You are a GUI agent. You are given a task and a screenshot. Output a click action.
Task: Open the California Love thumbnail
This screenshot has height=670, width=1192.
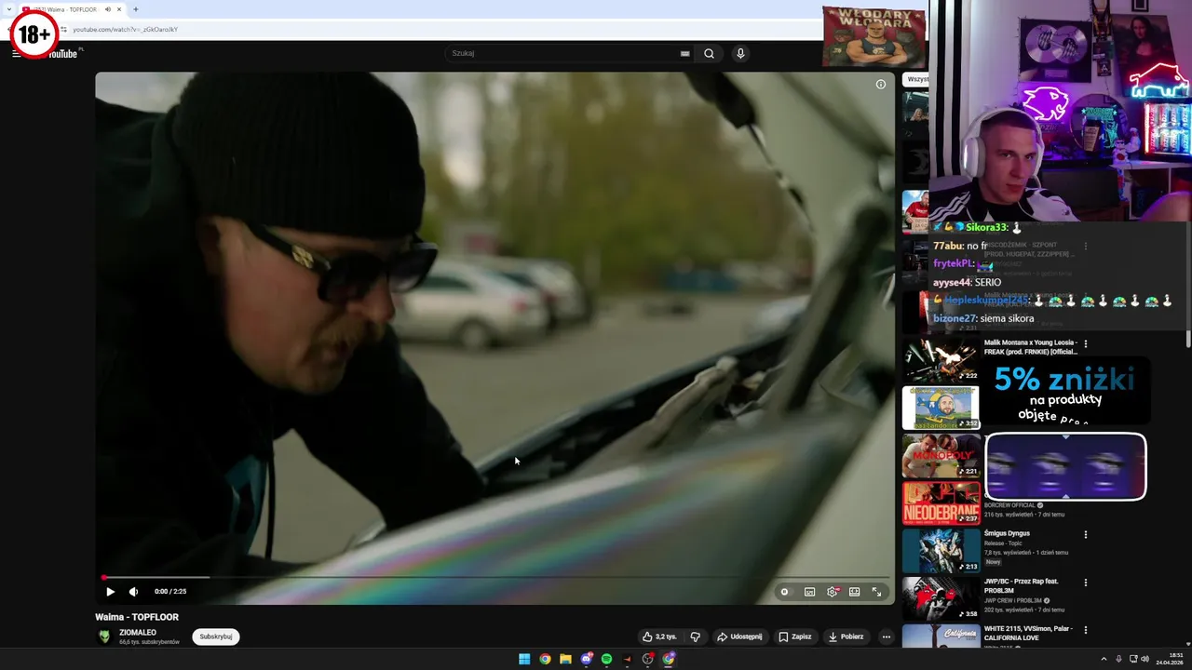pos(941,636)
